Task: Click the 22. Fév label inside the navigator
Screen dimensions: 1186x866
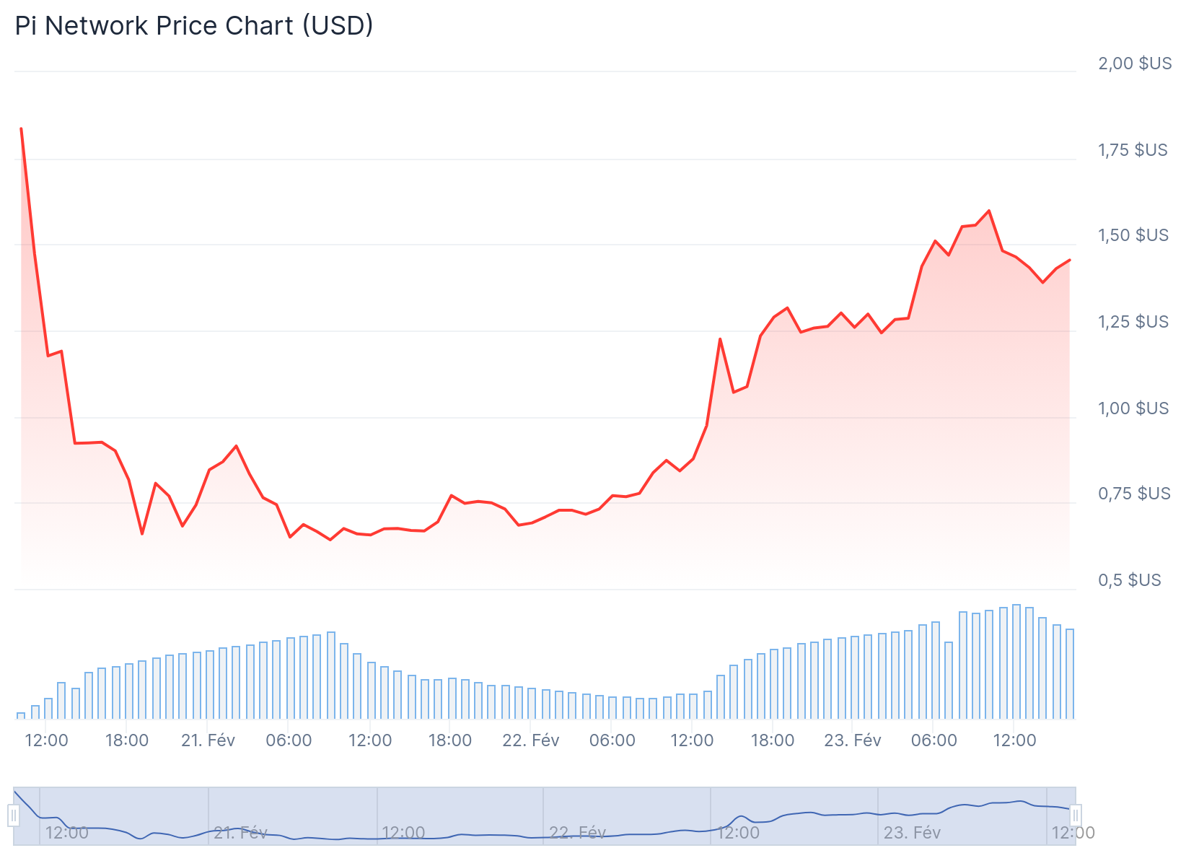Action: [x=577, y=833]
